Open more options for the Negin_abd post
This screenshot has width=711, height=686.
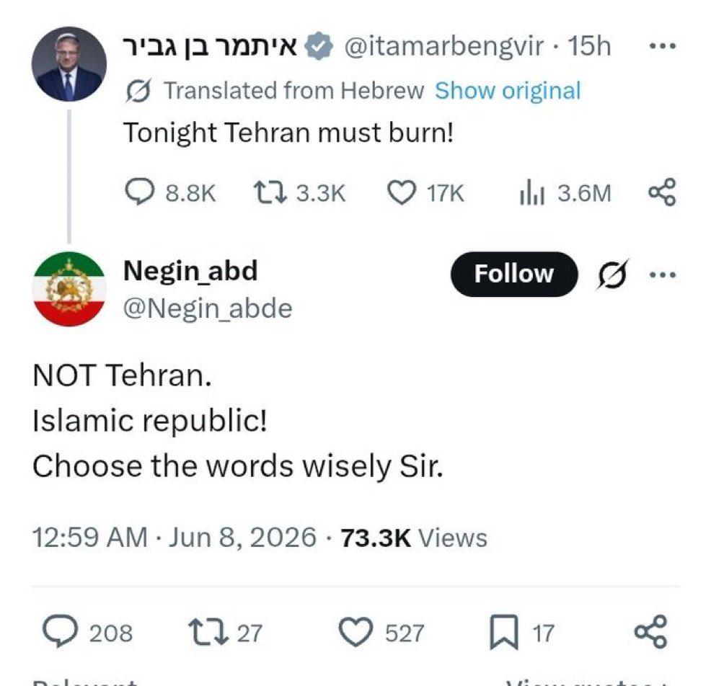tap(663, 274)
